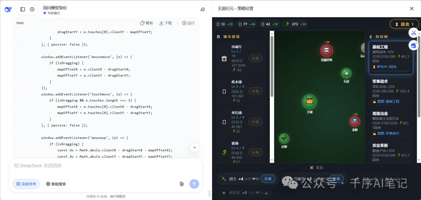Close the 王国纪元 preview panel
The width and height of the screenshot is (421, 200).
pos(412,9)
